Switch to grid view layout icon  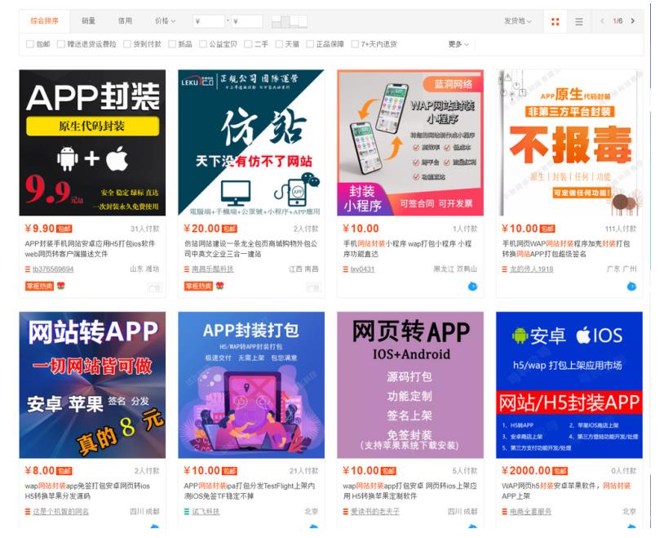(x=556, y=21)
